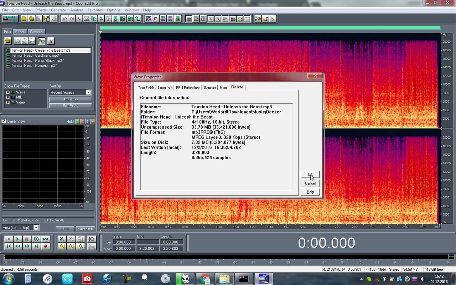Screen dimensions: 456x285
Task: Click the Pause transport button
Action: click(27, 239)
